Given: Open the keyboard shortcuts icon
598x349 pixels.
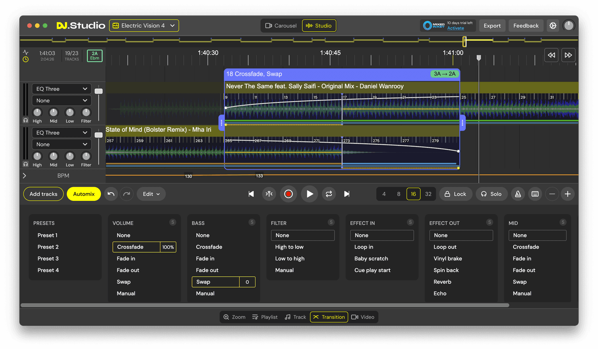Looking at the screenshot, I should pyautogui.click(x=535, y=194).
